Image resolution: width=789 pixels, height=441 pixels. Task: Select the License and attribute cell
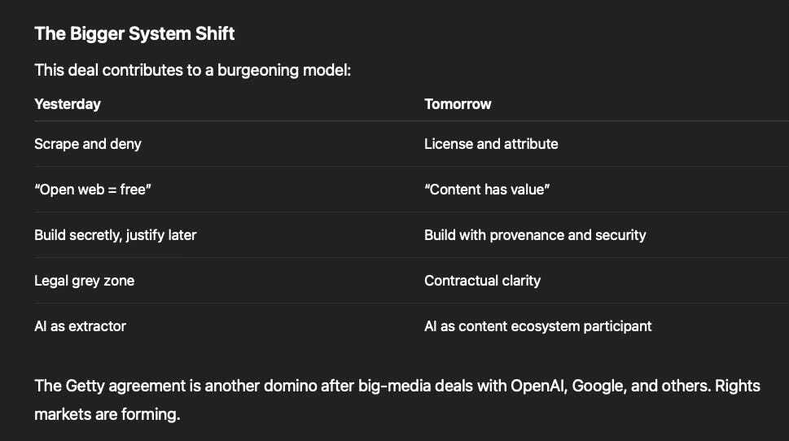click(x=491, y=144)
